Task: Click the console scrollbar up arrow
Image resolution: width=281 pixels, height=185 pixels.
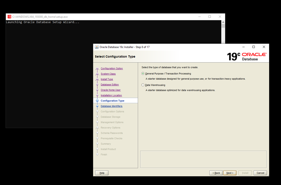Action: click(223, 22)
